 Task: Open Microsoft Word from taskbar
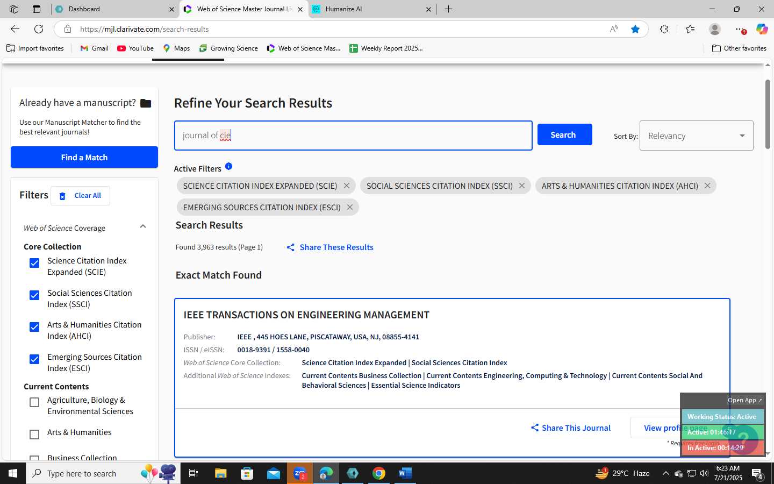pos(405,473)
